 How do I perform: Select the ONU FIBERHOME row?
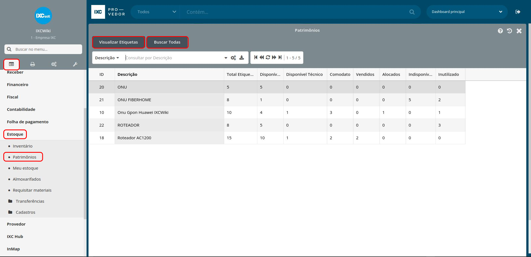pos(277,100)
